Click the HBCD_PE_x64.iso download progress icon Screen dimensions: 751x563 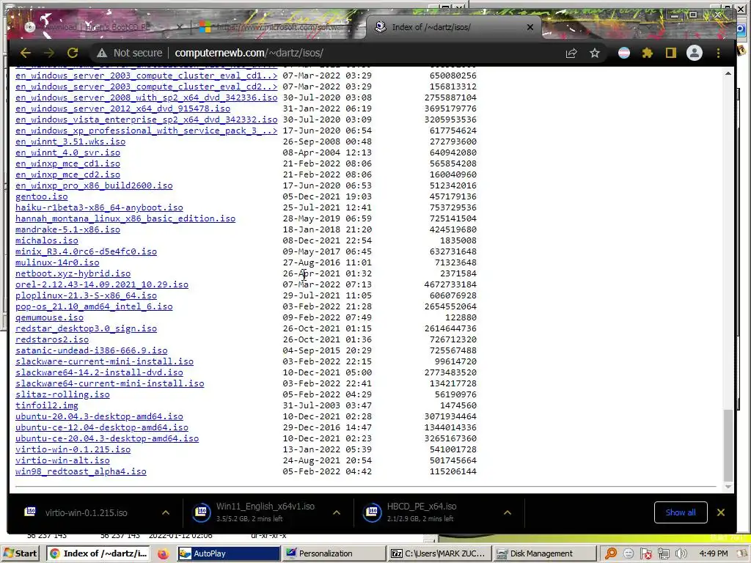(372, 512)
